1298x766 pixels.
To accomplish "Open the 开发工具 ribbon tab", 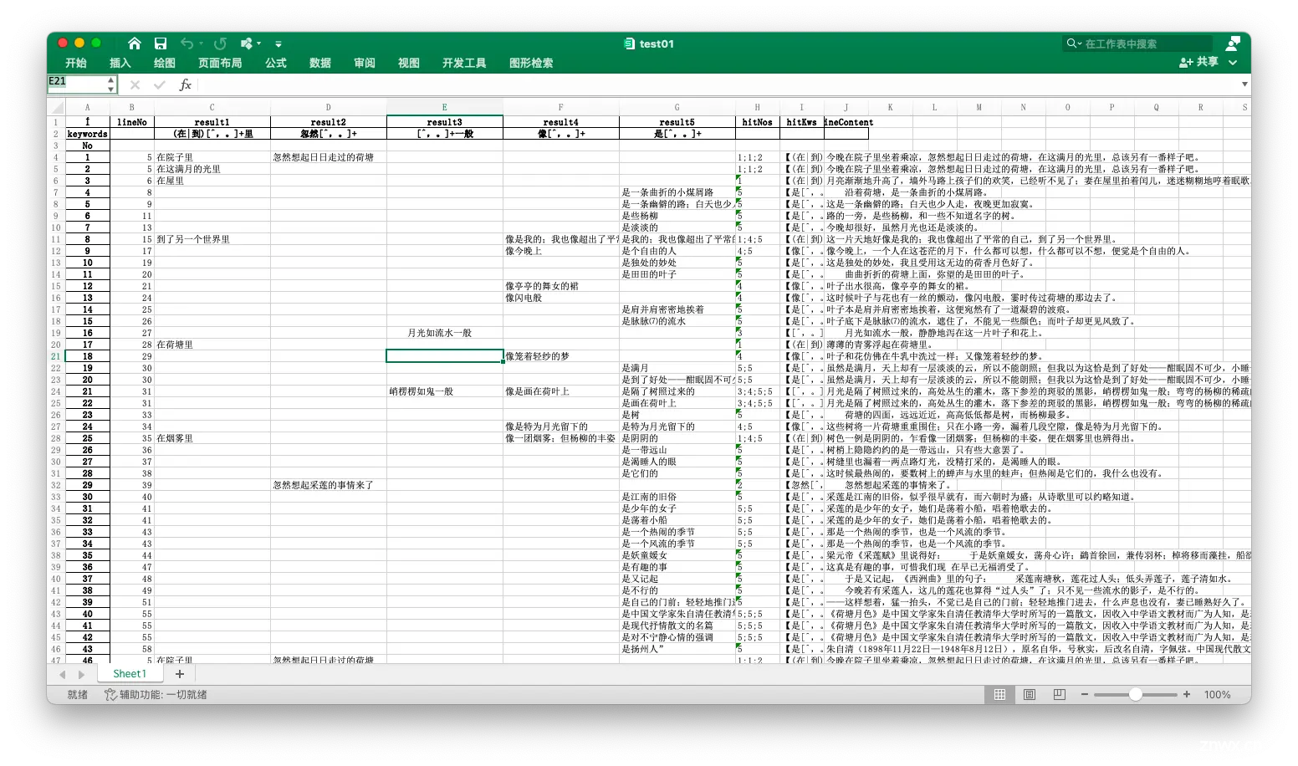I will [x=464, y=63].
